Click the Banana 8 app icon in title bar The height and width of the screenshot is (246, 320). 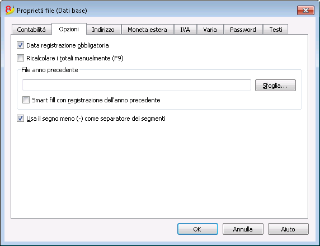[x=10, y=10]
